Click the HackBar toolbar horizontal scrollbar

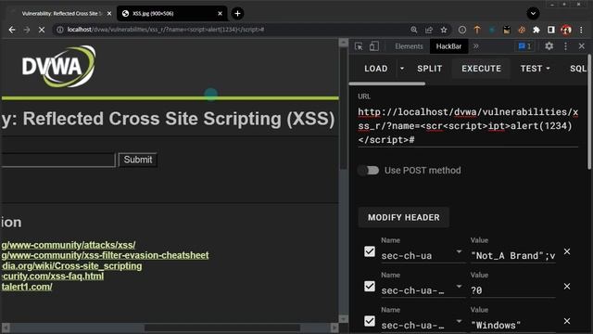click(387, 83)
